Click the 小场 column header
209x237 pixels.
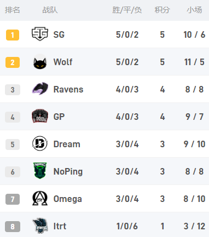(194, 10)
